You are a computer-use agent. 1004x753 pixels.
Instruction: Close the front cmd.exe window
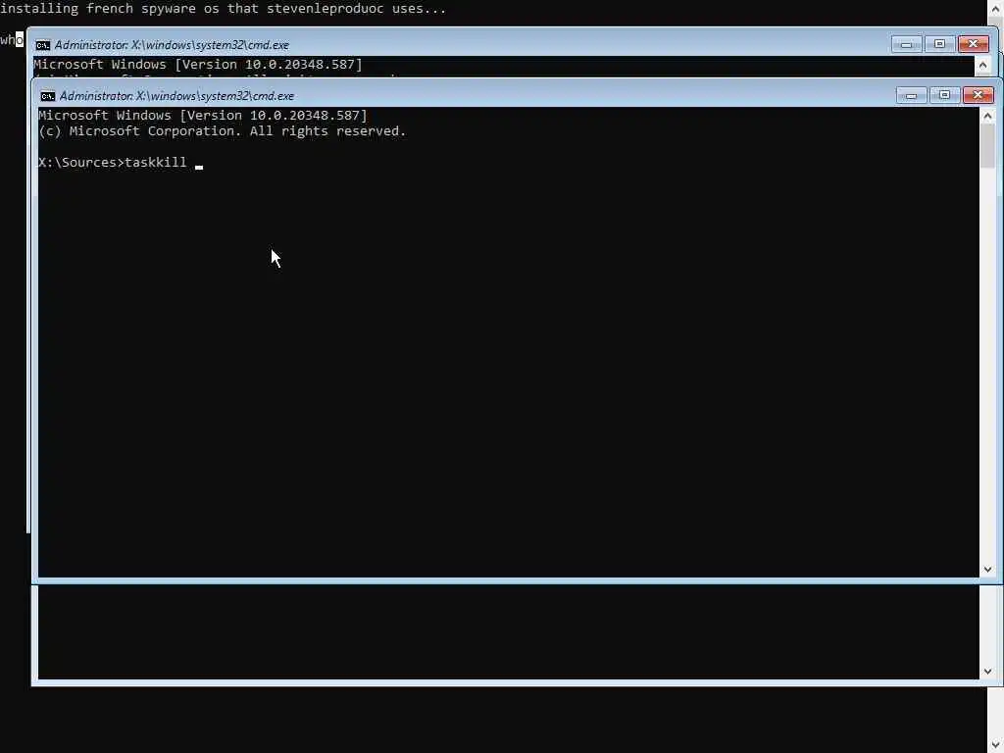978,95
